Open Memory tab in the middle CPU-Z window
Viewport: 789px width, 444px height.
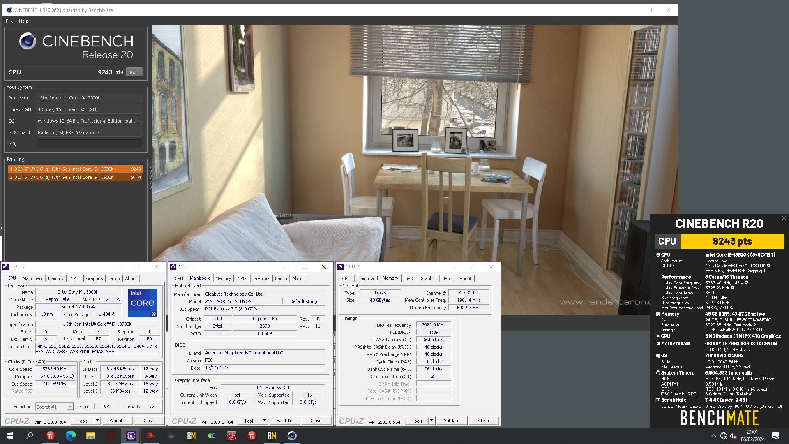pyautogui.click(x=223, y=278)
